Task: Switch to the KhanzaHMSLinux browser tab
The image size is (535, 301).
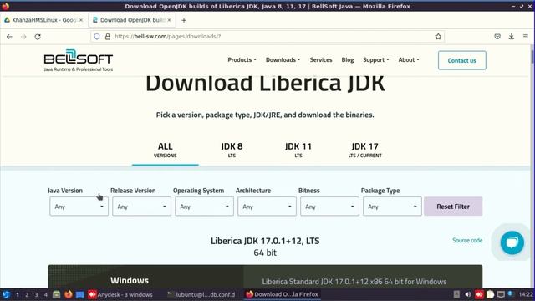Action: click(x=43, y=20)
